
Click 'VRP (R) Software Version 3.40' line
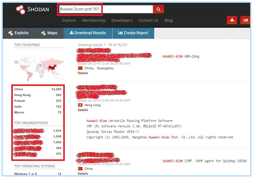tap(134, 126)
